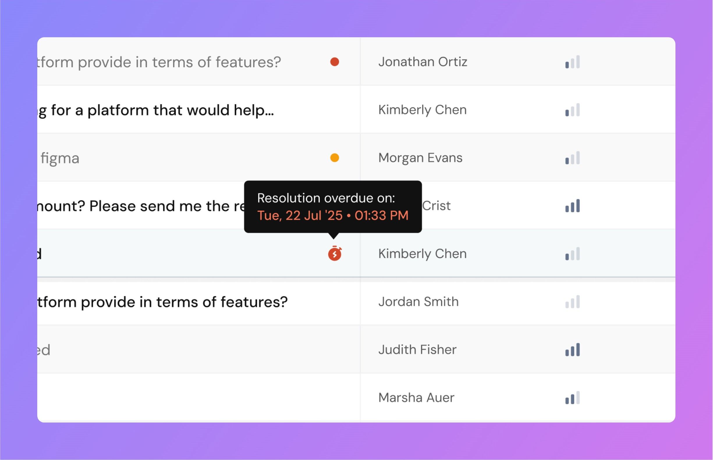Click the red status dot beside Jonathan Ortiz

click(334, 62)
